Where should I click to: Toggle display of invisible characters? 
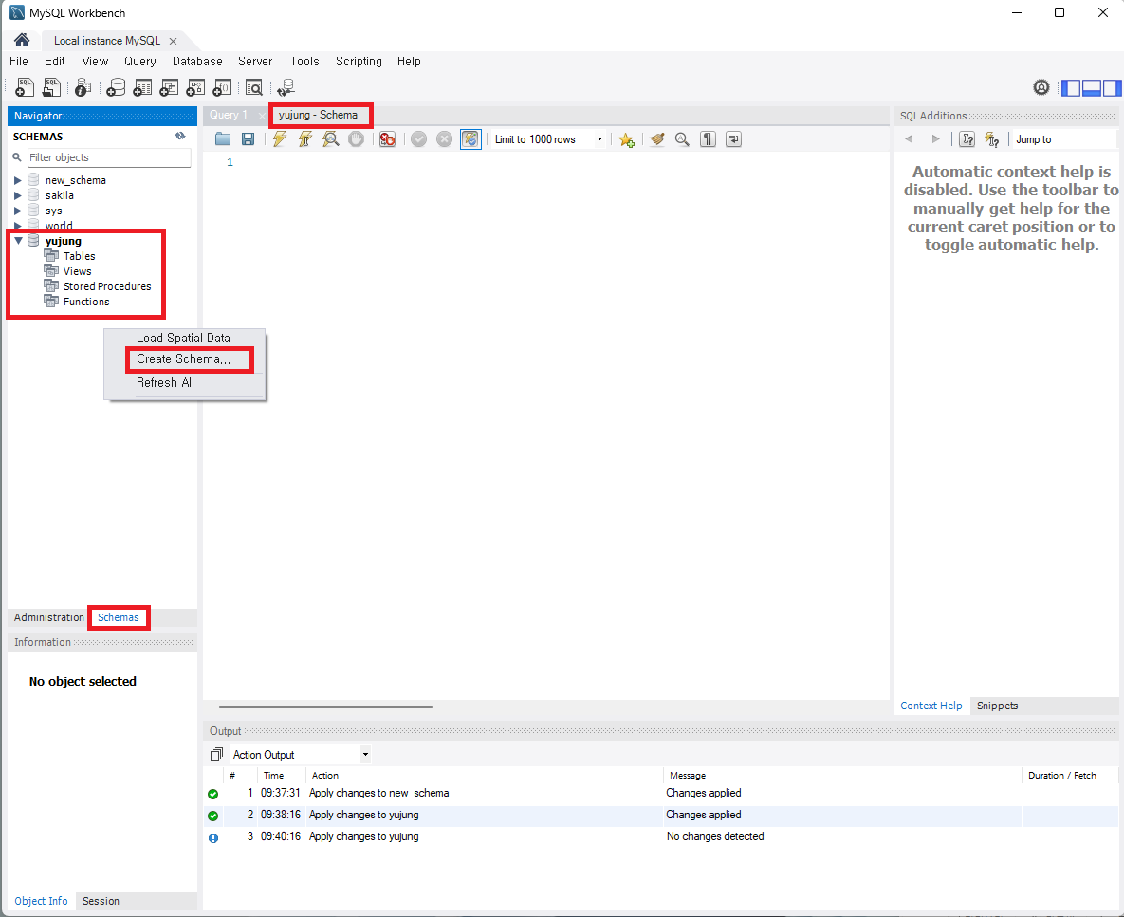click(708, 139)
